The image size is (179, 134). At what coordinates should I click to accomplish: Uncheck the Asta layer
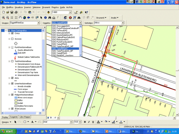point(12,78)
